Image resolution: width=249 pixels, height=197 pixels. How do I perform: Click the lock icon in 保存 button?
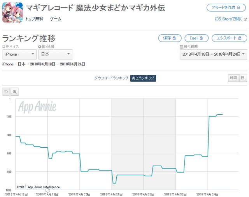click(174, 38)
